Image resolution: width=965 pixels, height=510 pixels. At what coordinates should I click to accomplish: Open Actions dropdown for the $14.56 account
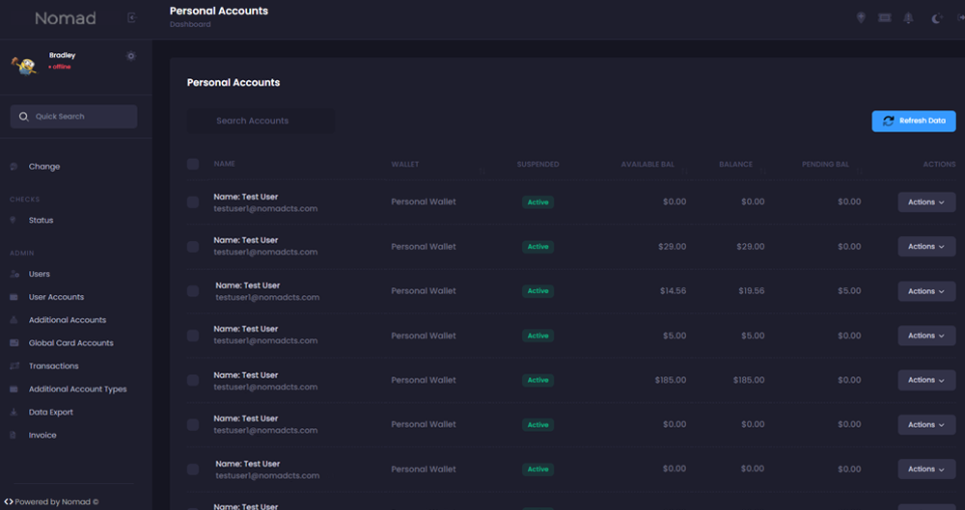click(926, 291)
